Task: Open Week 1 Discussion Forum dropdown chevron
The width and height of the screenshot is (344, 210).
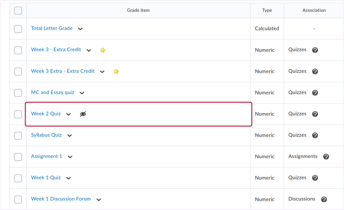Action: [x=99, y=200]
